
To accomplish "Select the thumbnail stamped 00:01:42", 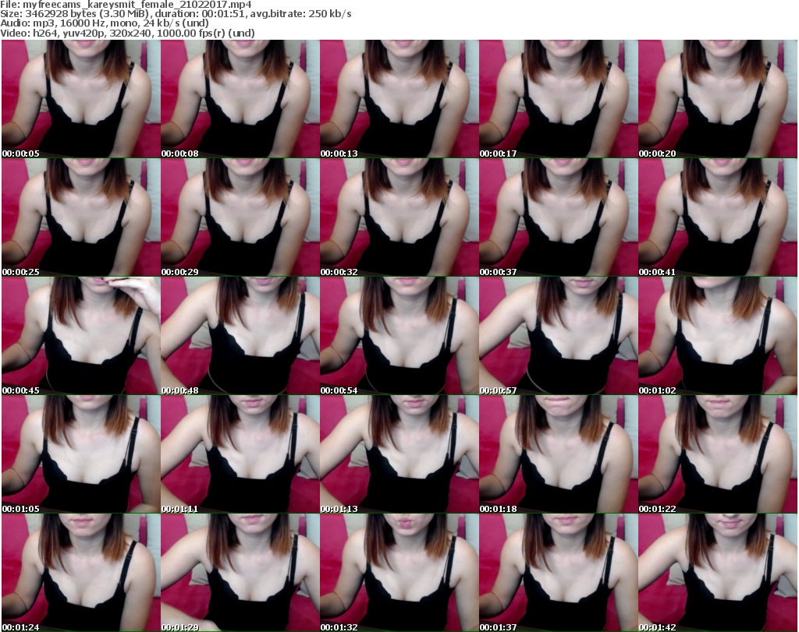I will click(x=718, y=573).
